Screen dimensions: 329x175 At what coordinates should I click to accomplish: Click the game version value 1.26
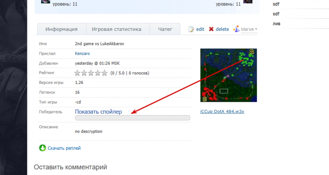click(79, 82)
